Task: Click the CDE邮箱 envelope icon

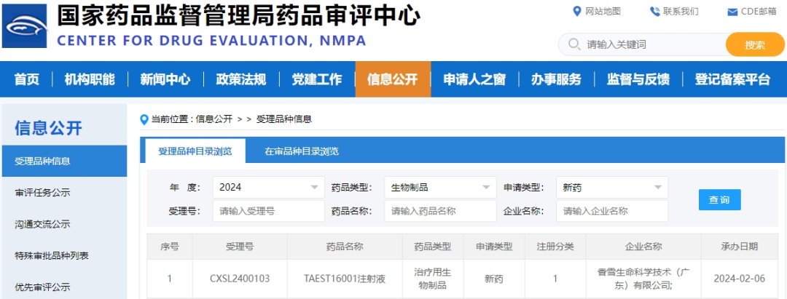Action: tap(732, 12)
